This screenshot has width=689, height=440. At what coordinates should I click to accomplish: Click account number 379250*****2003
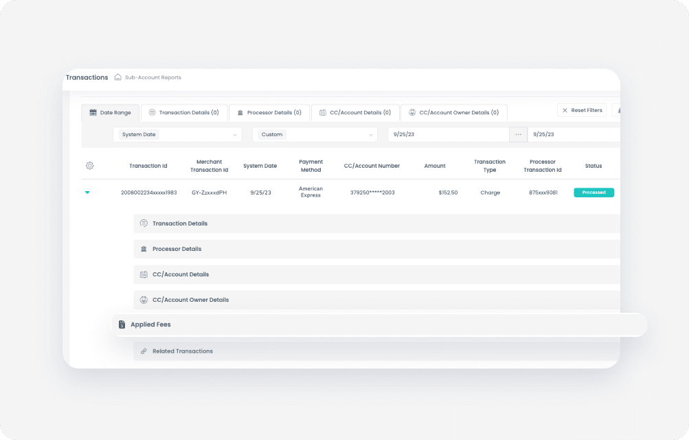pos(372,192)
